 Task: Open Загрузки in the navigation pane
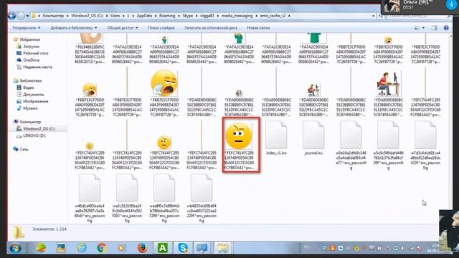pyautogui.click(x=31, y=46)
